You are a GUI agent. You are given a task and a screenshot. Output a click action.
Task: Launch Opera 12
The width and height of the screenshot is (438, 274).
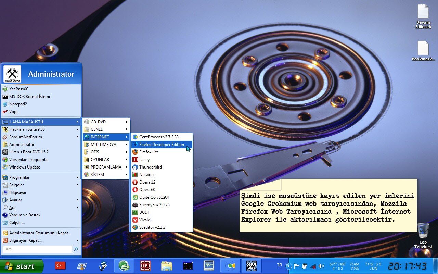[x=162, y=182]
